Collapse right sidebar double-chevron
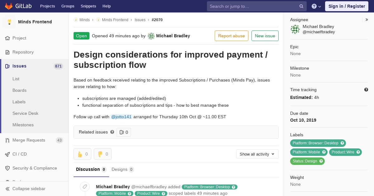374x196 pixels. click(x=367, y=20)
